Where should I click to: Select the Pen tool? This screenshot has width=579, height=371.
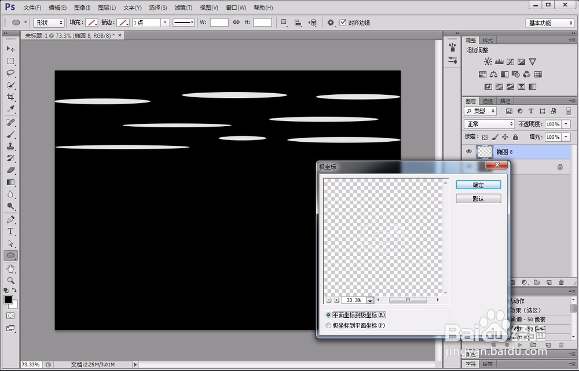10,219
